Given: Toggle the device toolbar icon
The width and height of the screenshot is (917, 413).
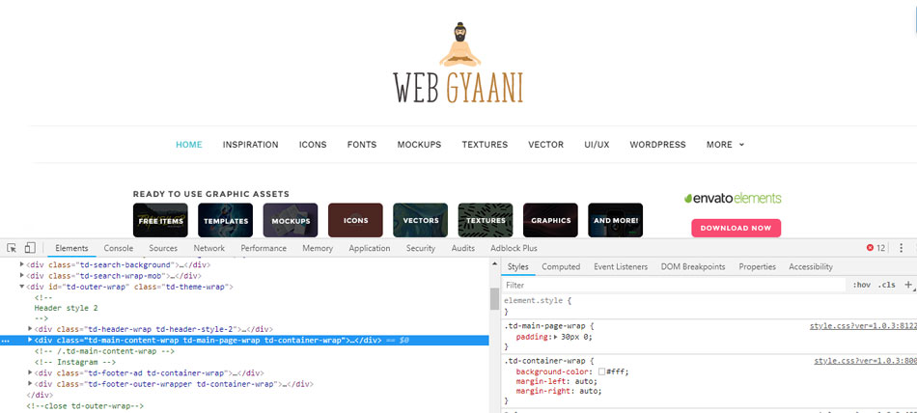Looking at the screenshot, I should (30, 248).
